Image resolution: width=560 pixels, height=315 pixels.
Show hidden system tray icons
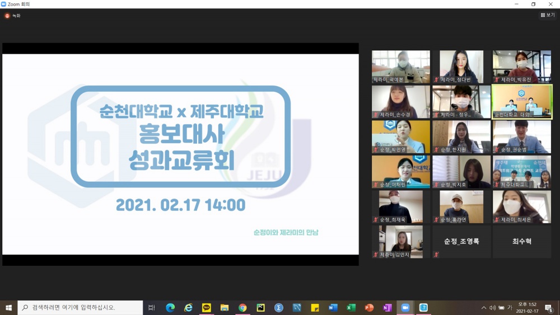pos(484,308)
